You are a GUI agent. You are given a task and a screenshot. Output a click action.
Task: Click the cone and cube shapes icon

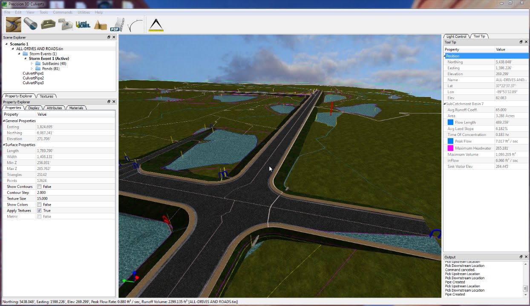tap(100, 25)
